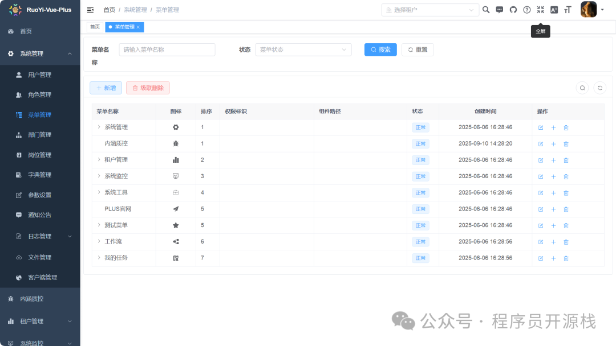Image resolution: width=616 pixels, height=346 pixels.
Task: Open the message notifications icon
Action: pyautogui.click(x=499, y=10)
